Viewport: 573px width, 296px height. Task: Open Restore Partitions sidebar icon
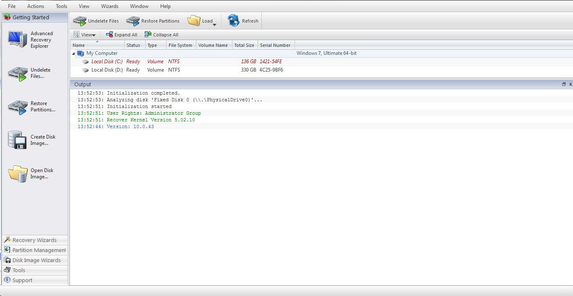coord(18,107)
